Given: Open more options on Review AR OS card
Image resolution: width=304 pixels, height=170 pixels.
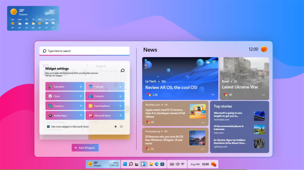Looking at the screenshot, I should click(x=213, y=95).
